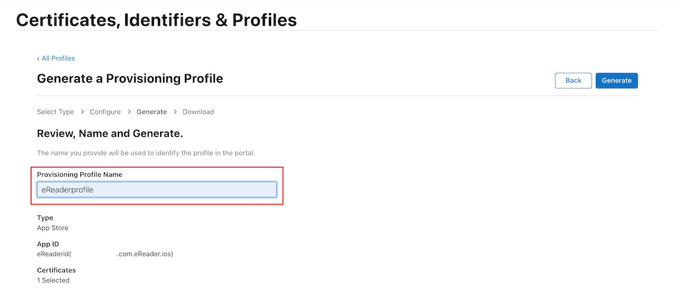Screen dimensions: 675x300
Task: Click the Generate a Provisioning Profile heading
Action: point(130,79)
